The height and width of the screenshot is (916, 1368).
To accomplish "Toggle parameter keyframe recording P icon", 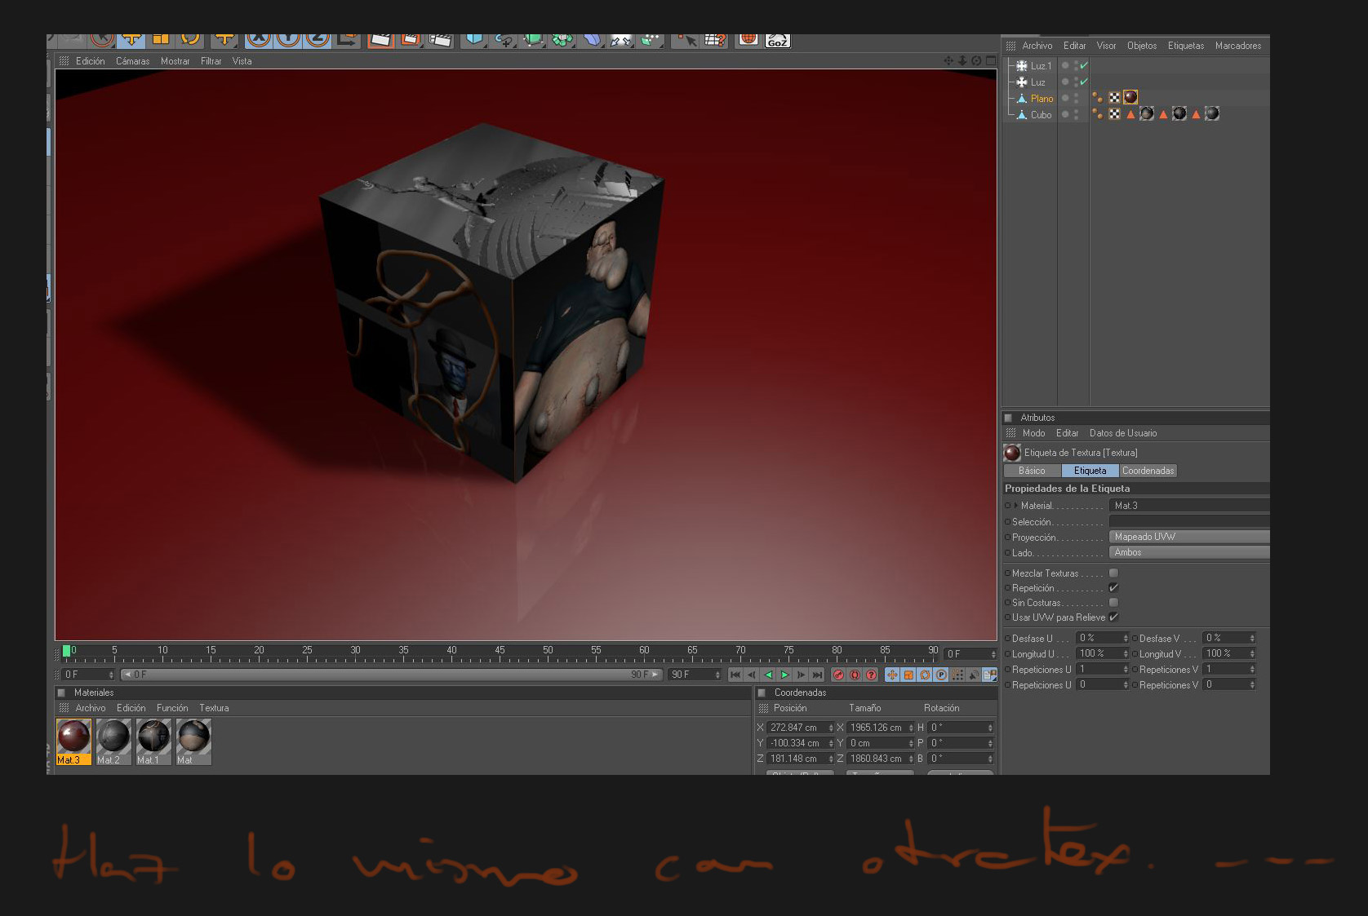I will (x=941, y=675).
